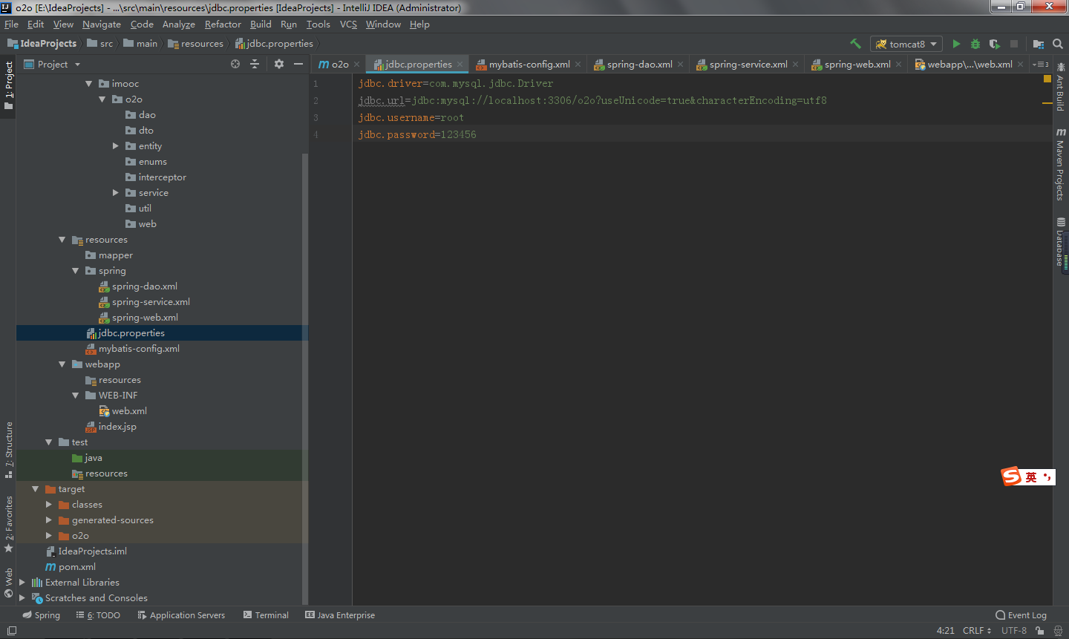Screen dimensions: 1069x639
Task: Open Structure tool window on left strip
Action: 8,450
